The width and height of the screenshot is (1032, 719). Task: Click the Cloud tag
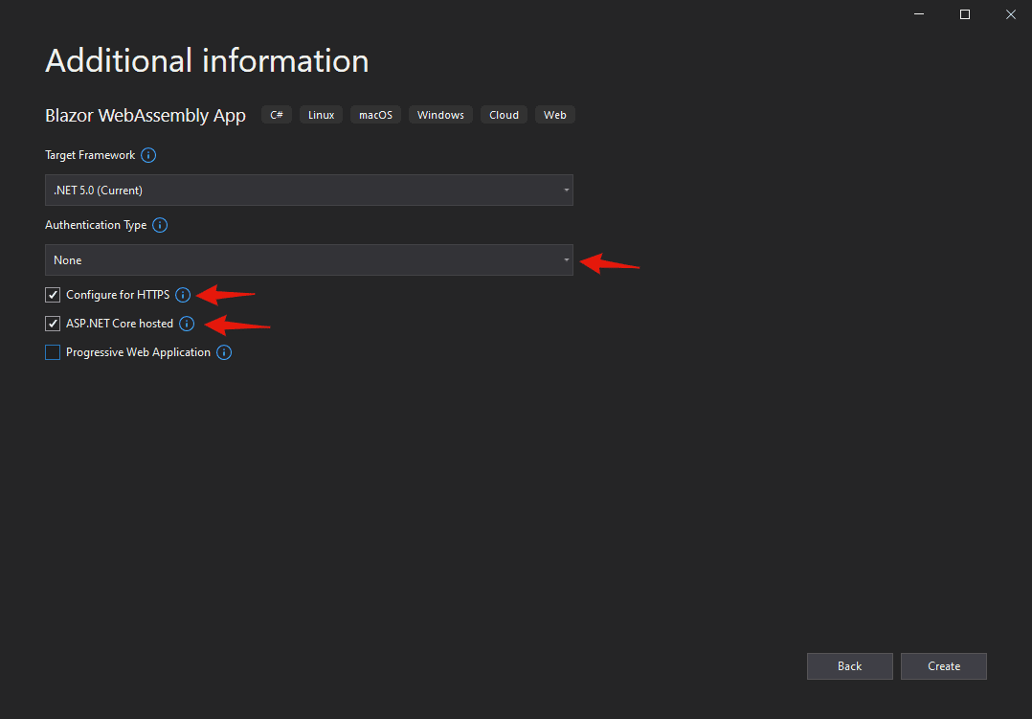505,115
